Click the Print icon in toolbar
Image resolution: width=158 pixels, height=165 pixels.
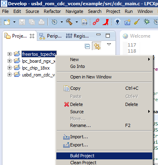(41, 22)
